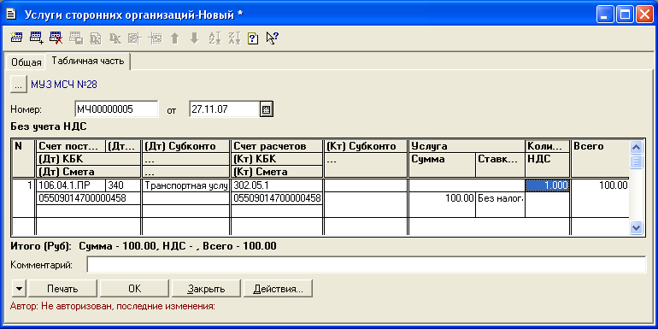Click the highlighted quantity cell 1.000
The height and width of the screenshot is (329, 658).
click(547, 185)
